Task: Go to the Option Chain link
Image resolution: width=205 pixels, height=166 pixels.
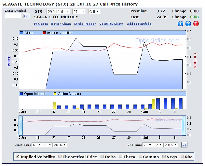Action: click(x=61, y=24)
